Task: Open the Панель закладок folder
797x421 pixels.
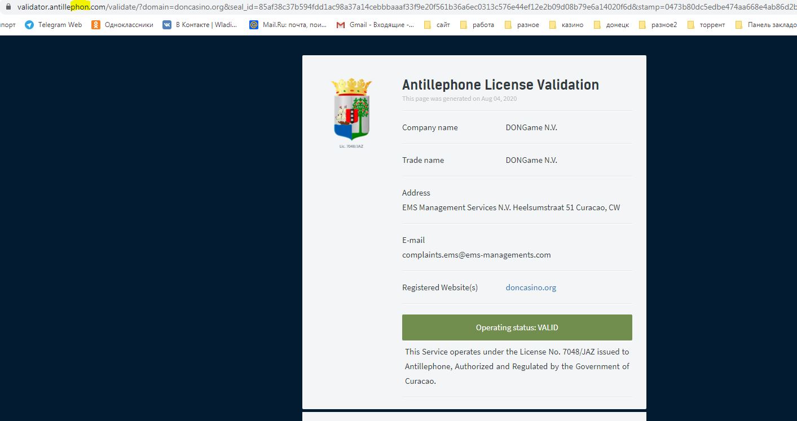Action: [766, 25]
